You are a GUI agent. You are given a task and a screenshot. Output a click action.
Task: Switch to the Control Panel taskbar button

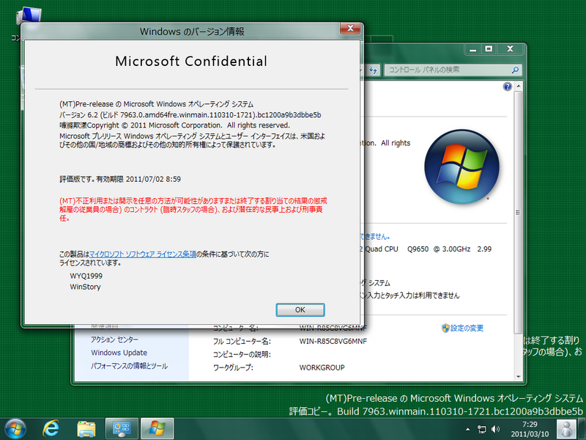click(x=122, y=429)
